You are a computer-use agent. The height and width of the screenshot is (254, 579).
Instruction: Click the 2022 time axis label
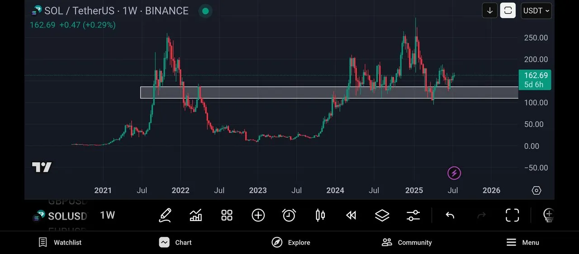click(x=180, y=190)
